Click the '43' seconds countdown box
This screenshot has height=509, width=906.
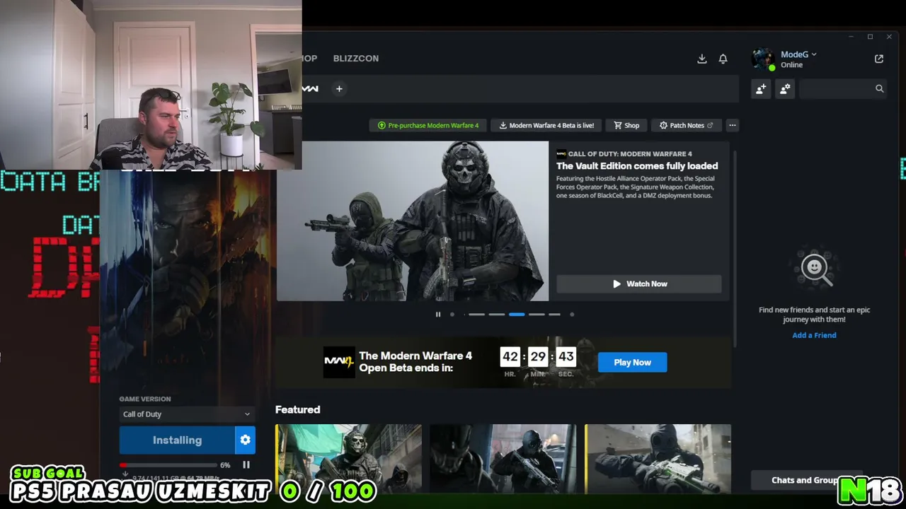pyautogui.click(x=566, y=357)
